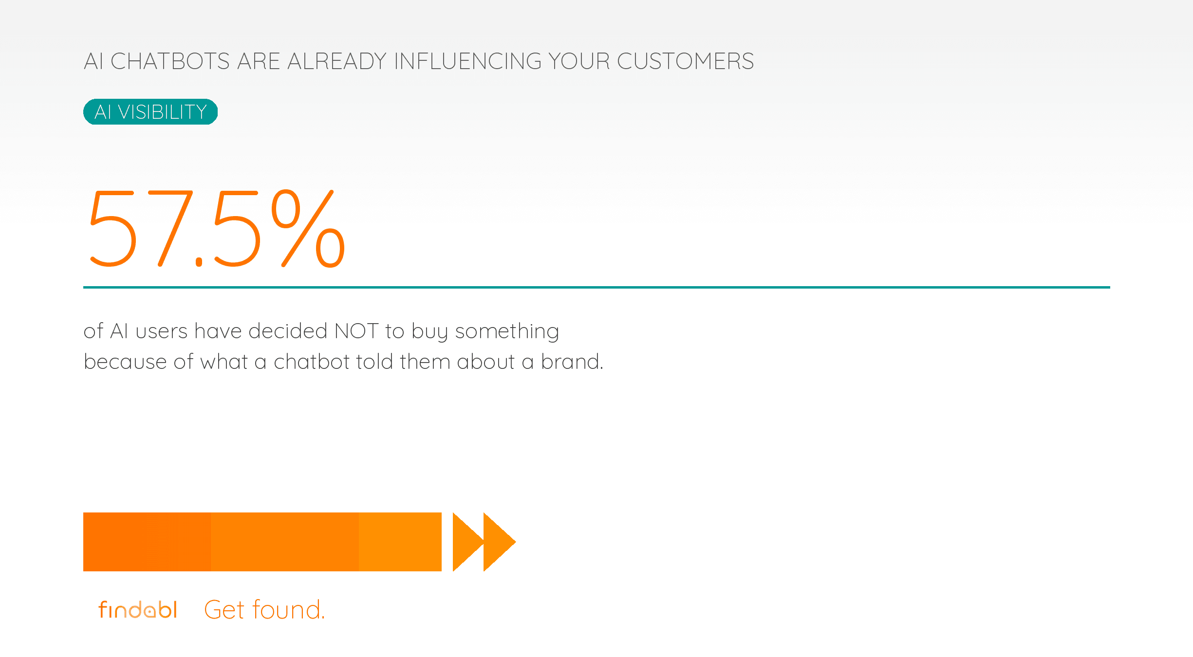Screen dimensions: 1193x657
Task: Click the teal horizontal divider line
Action: pos(596,287)
